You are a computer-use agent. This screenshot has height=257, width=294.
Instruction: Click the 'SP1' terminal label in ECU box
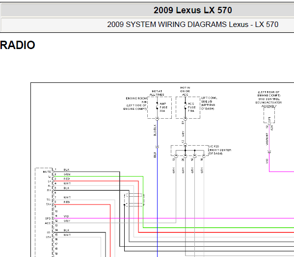[x=269, y=119]
